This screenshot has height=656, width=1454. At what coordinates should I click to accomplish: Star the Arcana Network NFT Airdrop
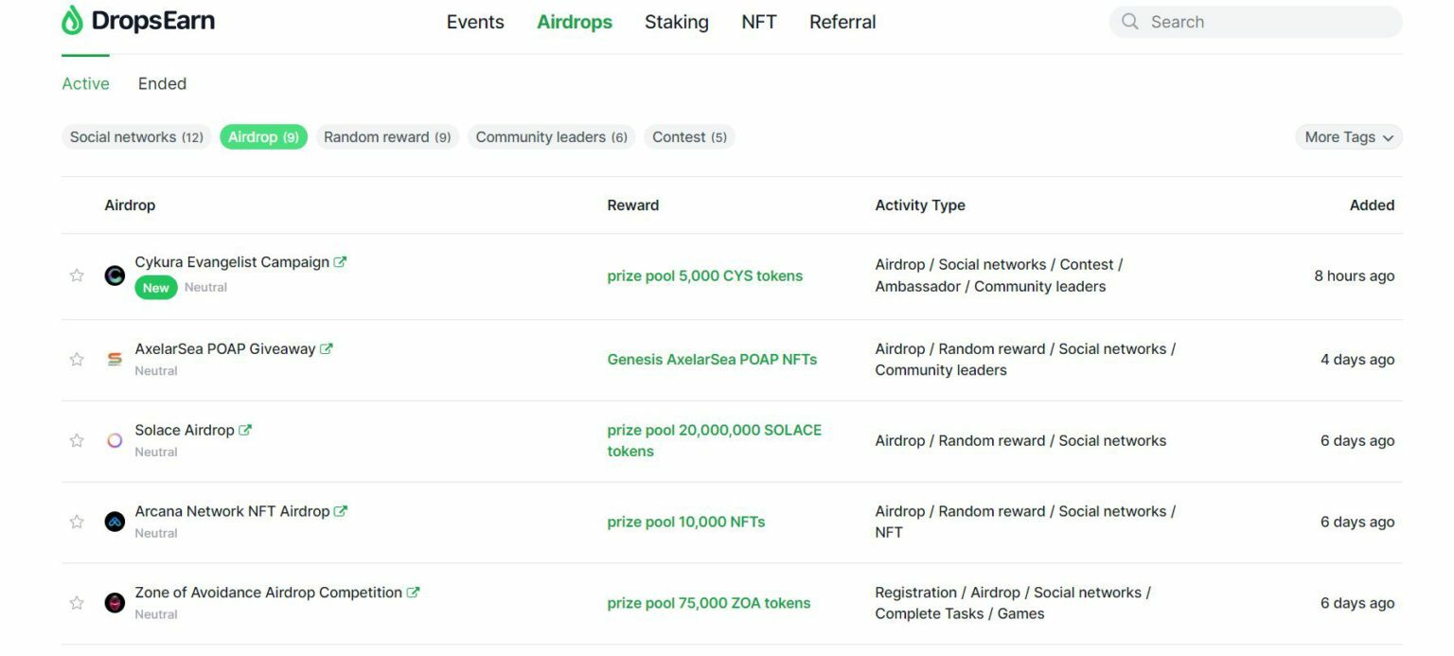[77, 522]
